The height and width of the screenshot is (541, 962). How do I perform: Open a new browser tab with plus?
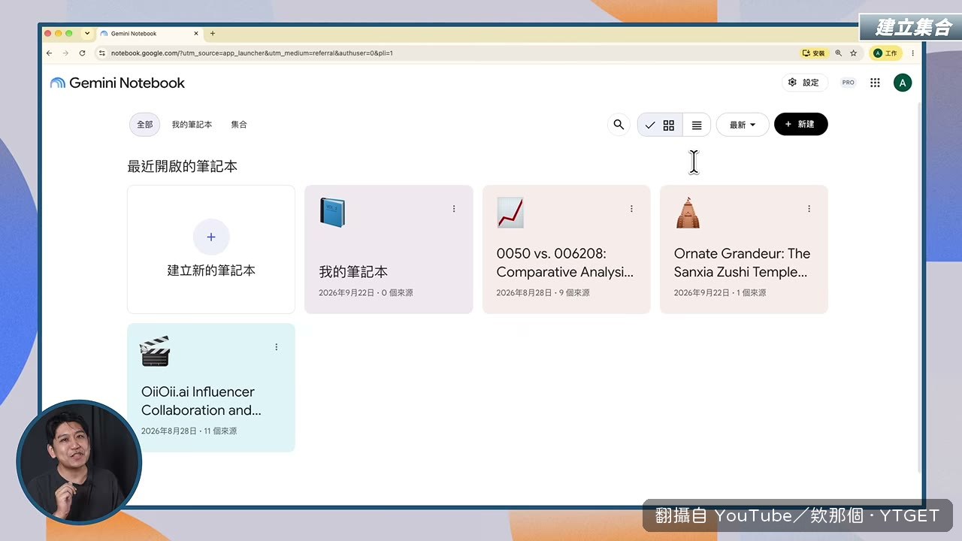click(213, 34)
